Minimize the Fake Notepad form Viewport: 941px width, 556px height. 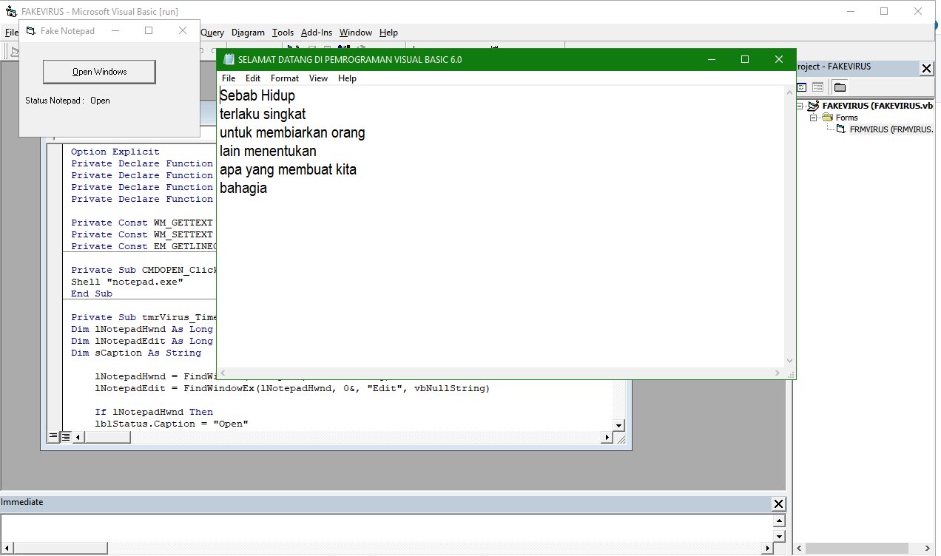tap(115, 30)
